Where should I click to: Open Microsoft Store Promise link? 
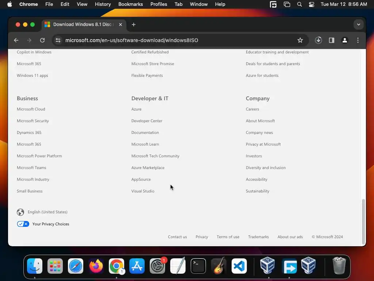(x=153, y=64)
